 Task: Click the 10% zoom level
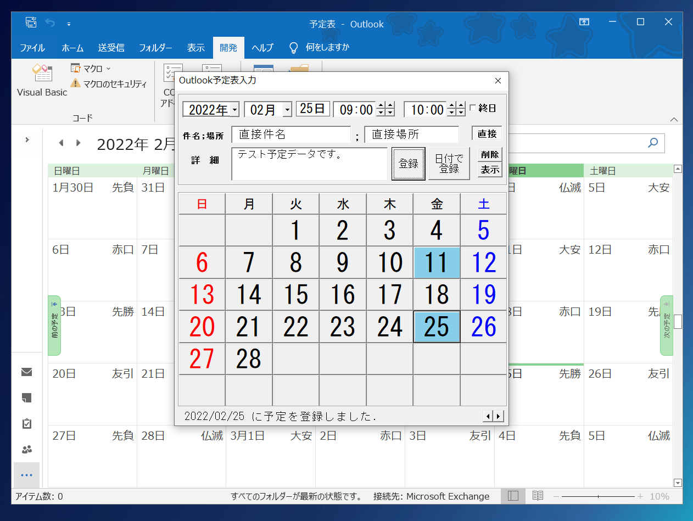660,496
